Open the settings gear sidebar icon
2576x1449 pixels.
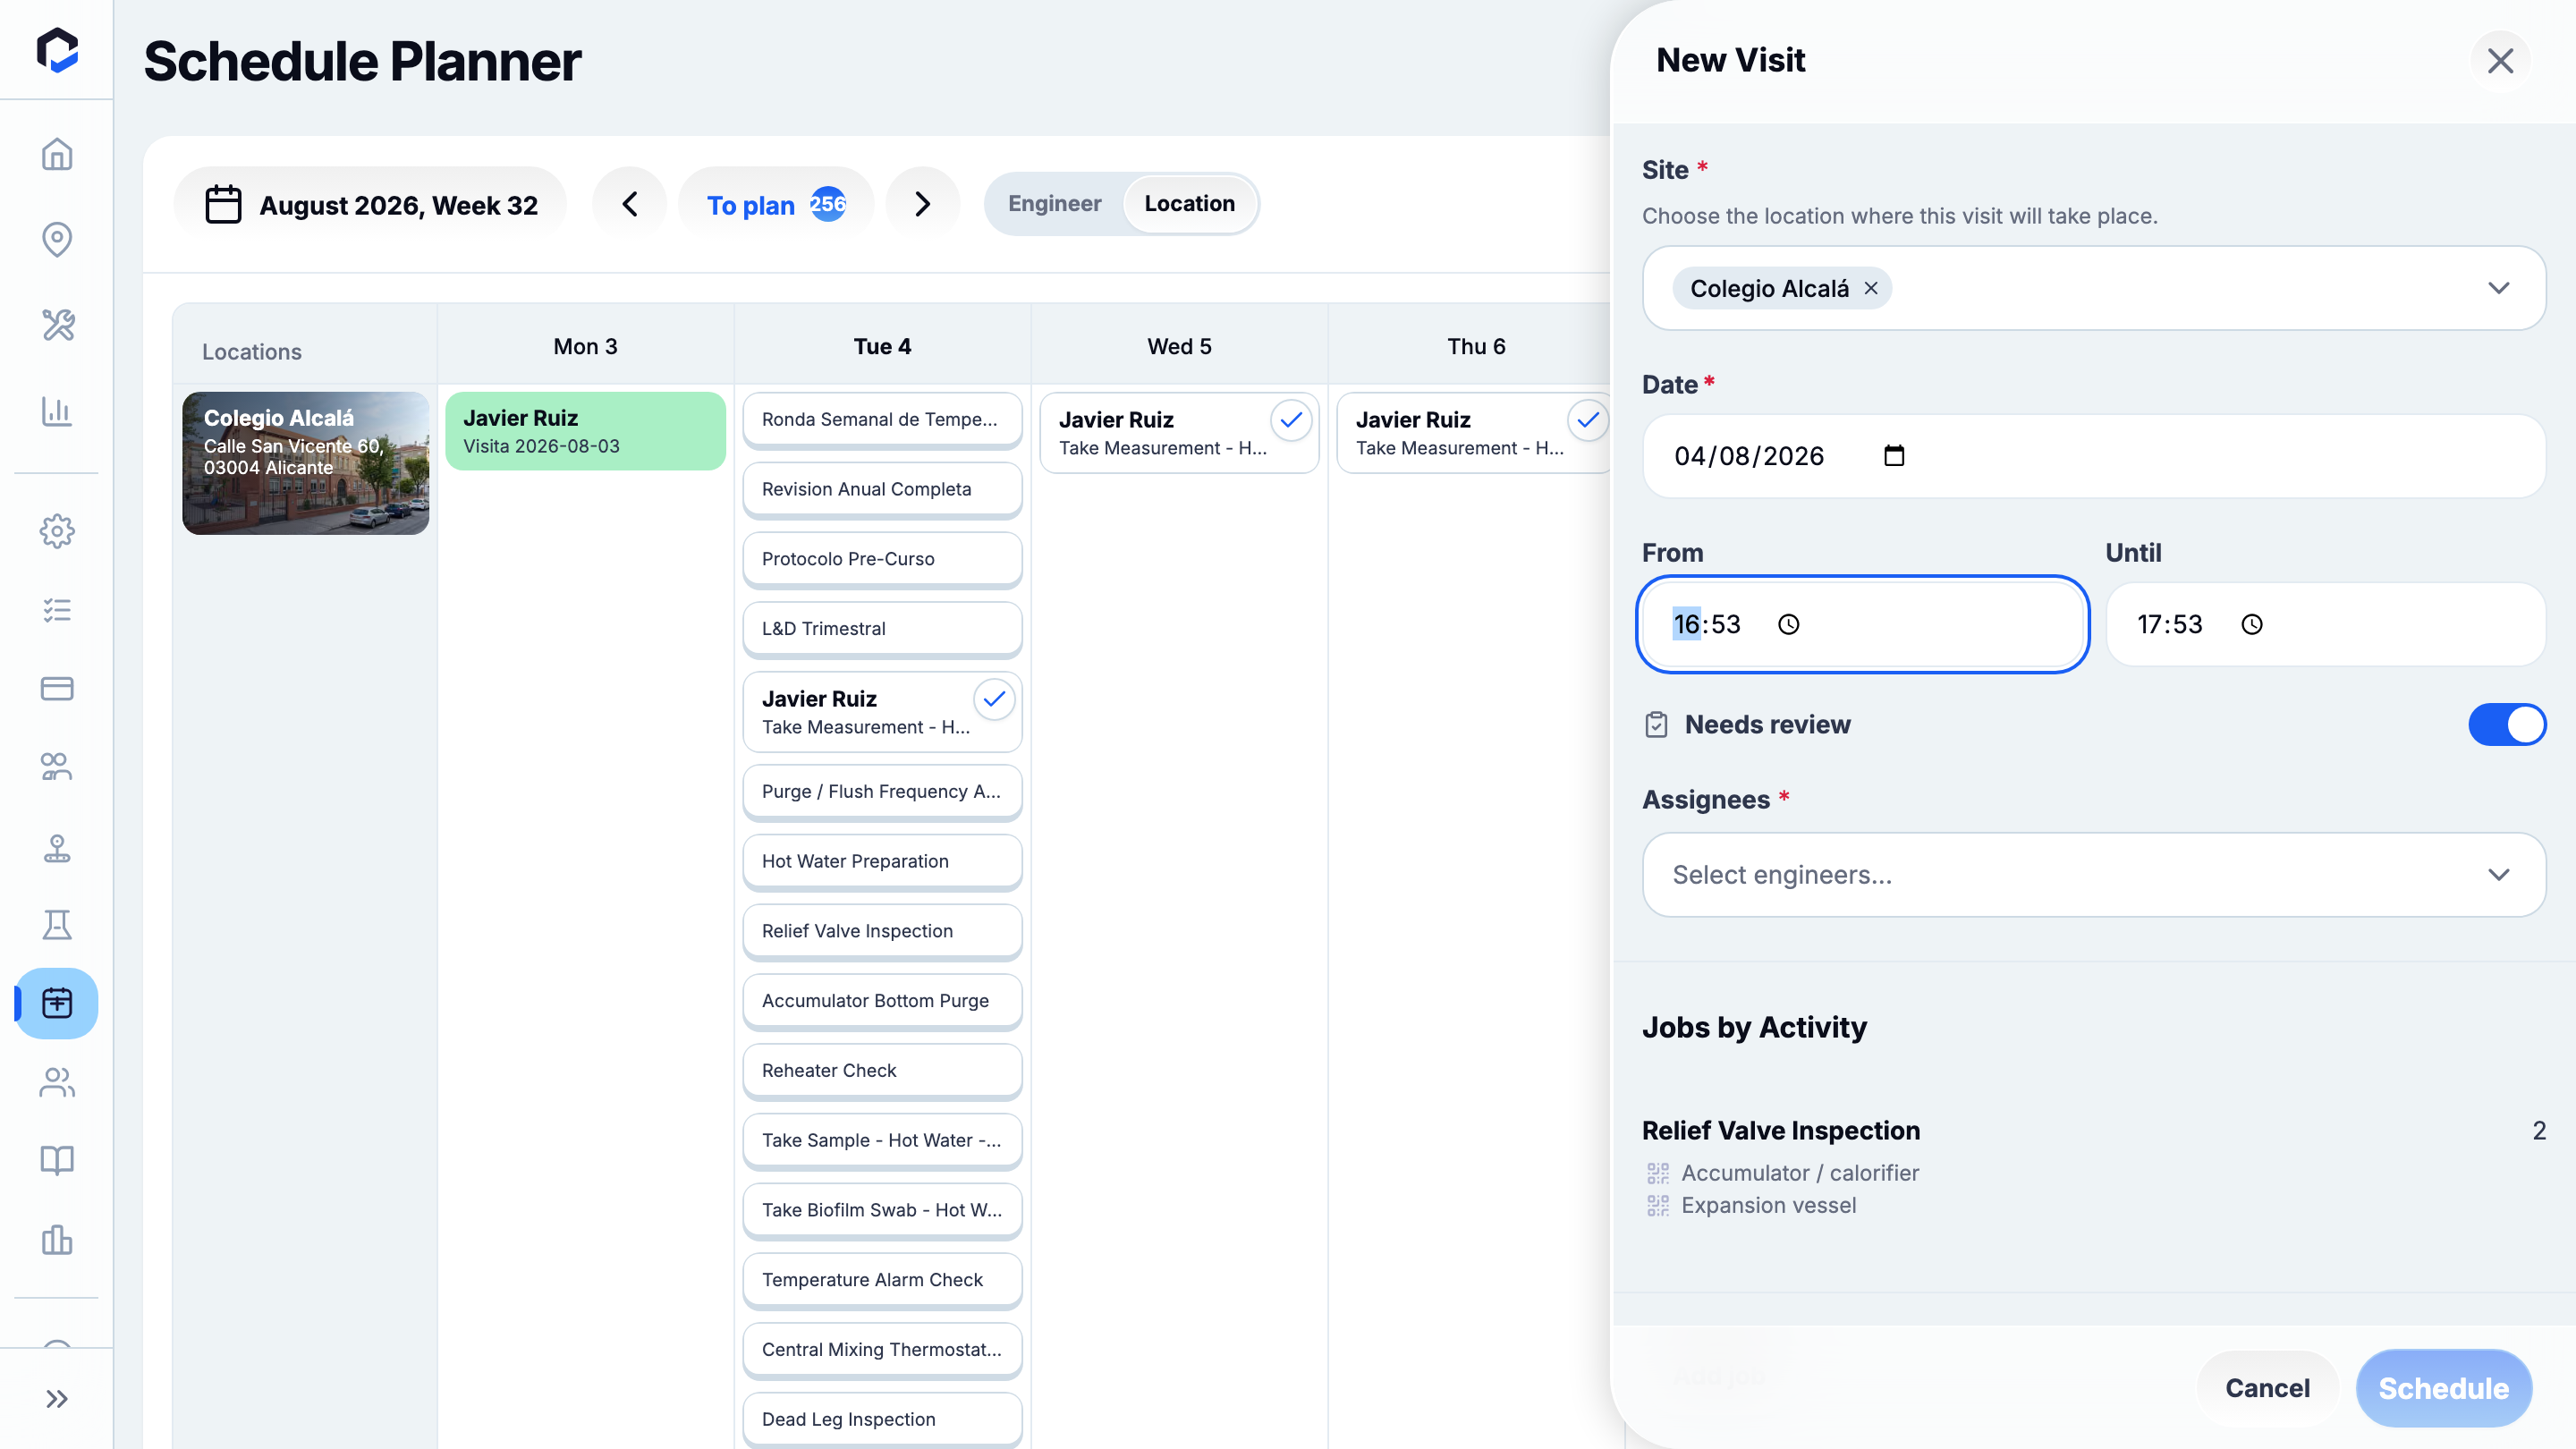pyautogui.click(x=57, y=531)
